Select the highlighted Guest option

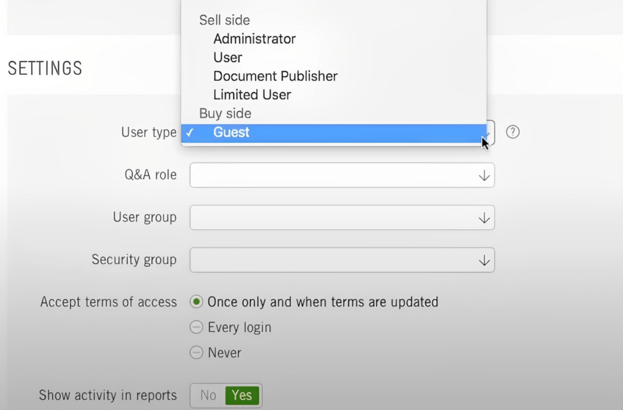point(232,133)
